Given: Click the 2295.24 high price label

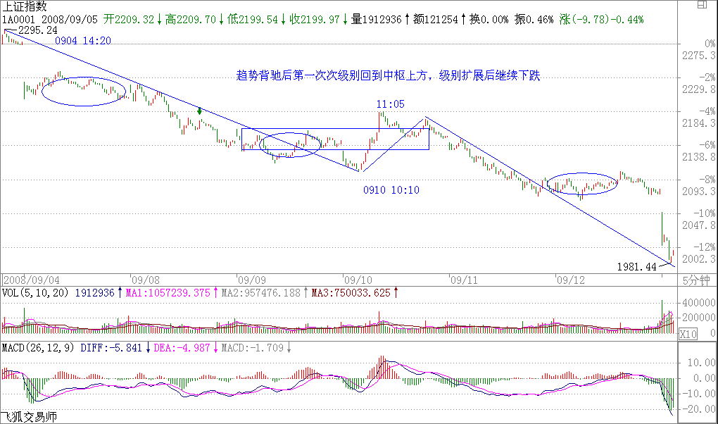Looking at the screenshot, I should click(x=37, y=30).
